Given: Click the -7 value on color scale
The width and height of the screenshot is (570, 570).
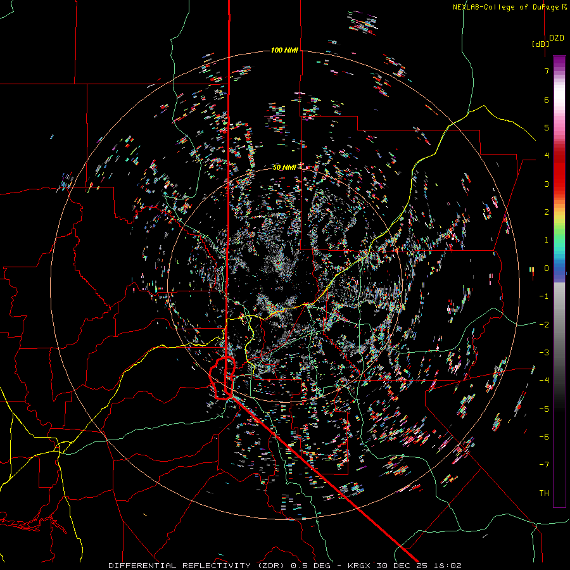Looking at the screenshot, I should 544,465.
